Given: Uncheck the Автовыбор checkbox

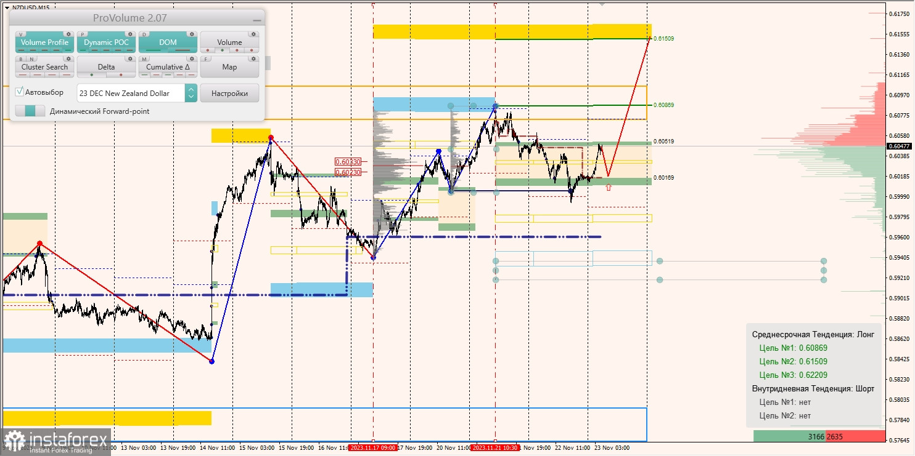Looking at the screenshot, I should coord(20,92).
